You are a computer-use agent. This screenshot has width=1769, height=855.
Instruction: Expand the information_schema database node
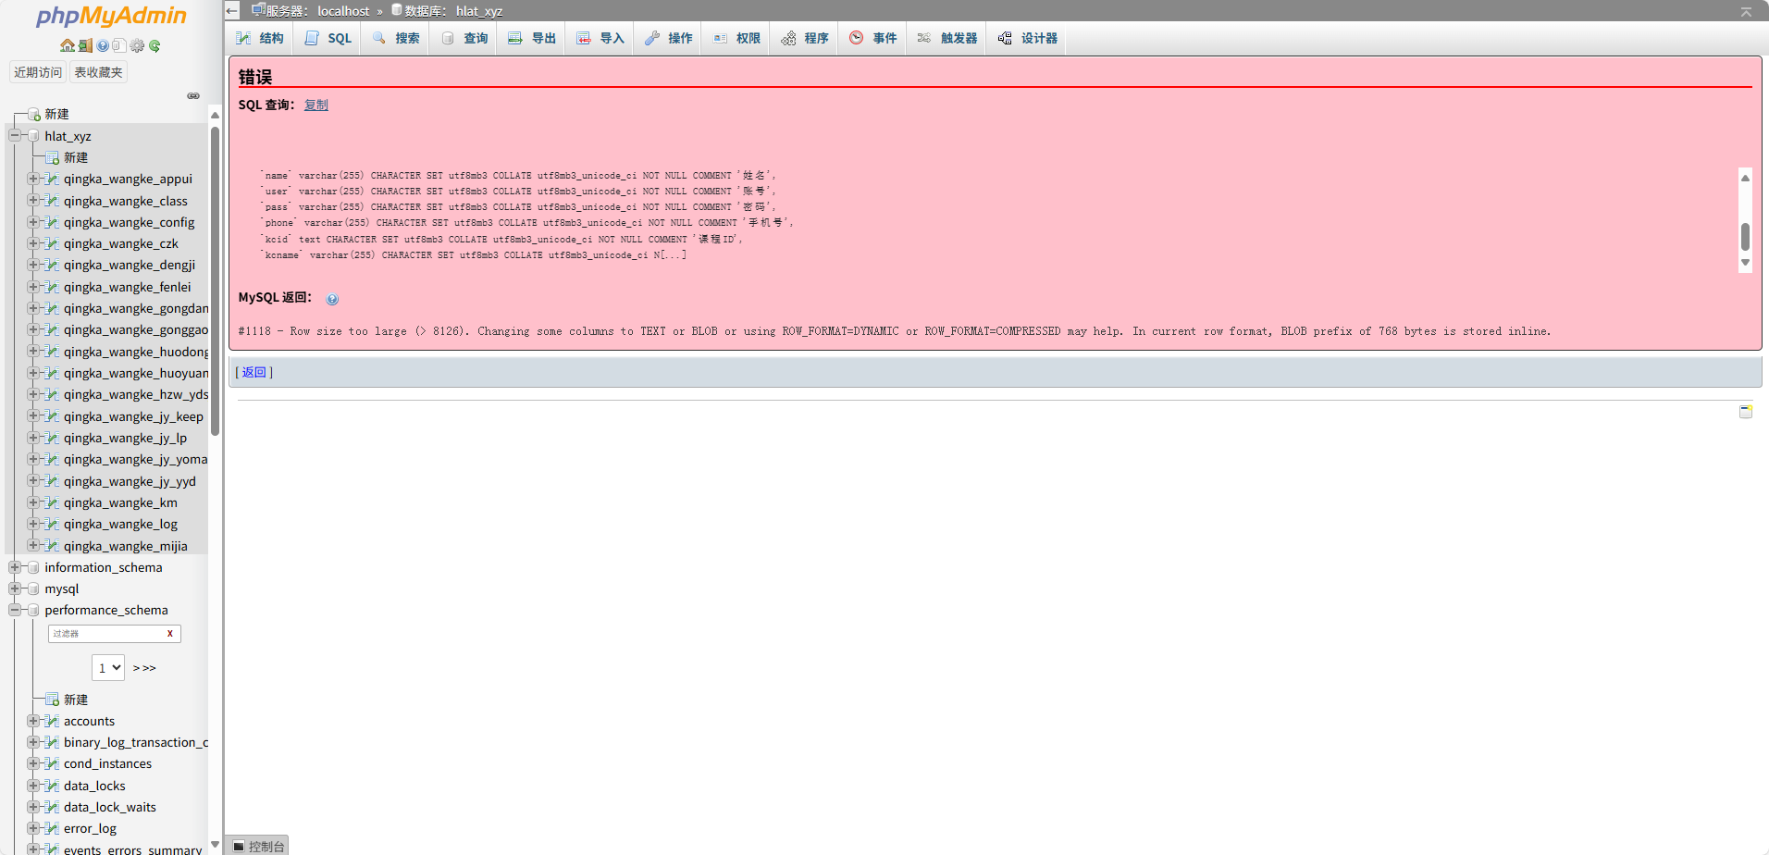(15, 567)
